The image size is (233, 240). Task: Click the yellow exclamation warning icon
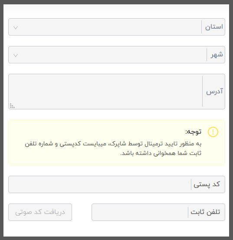pos(213,132)
